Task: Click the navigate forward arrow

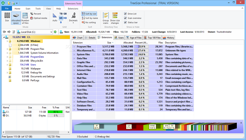Action: pyautogui.click(x=9, y=32)
